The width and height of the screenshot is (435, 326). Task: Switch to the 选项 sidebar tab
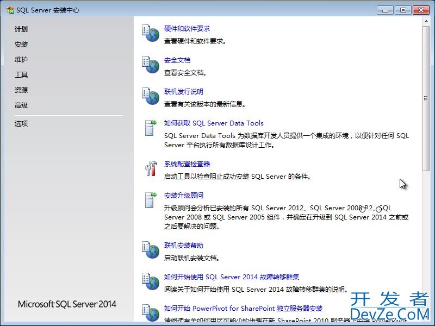pyautogui.click(x=21, y=123)
